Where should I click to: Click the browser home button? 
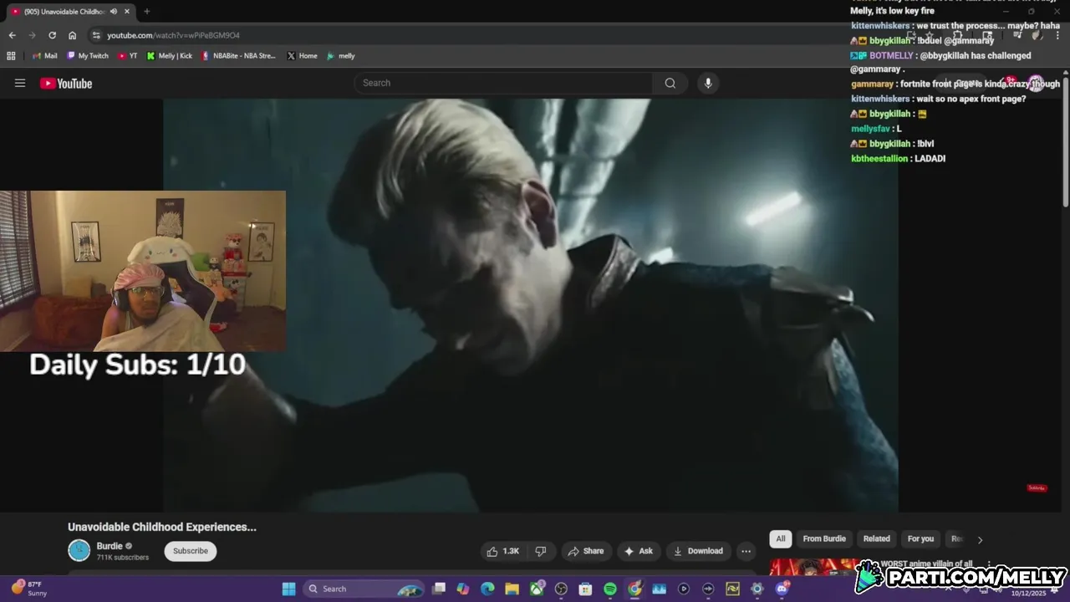pyautogui.click(x=73, y=35)
